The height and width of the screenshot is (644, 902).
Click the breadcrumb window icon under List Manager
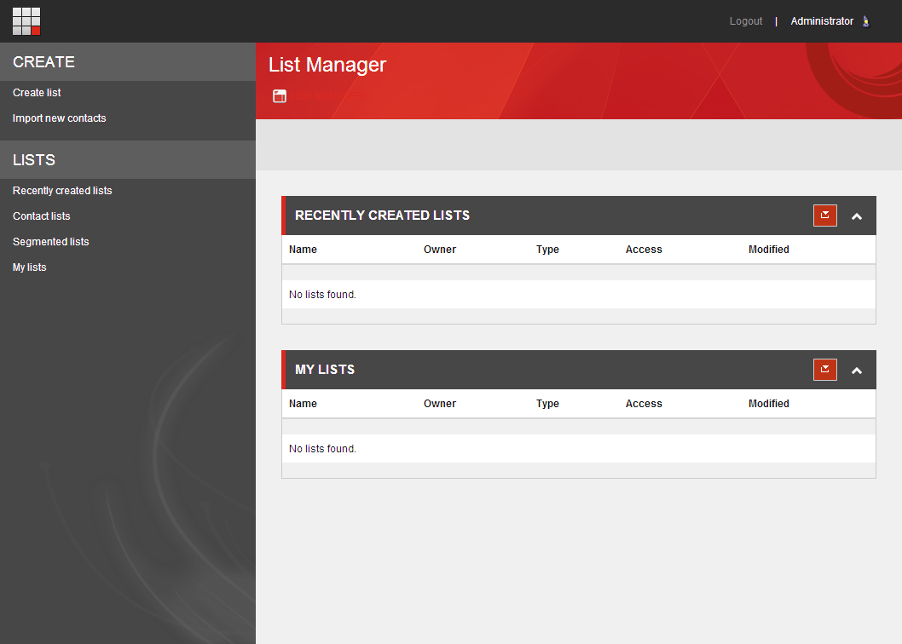[x=280, y=96]
